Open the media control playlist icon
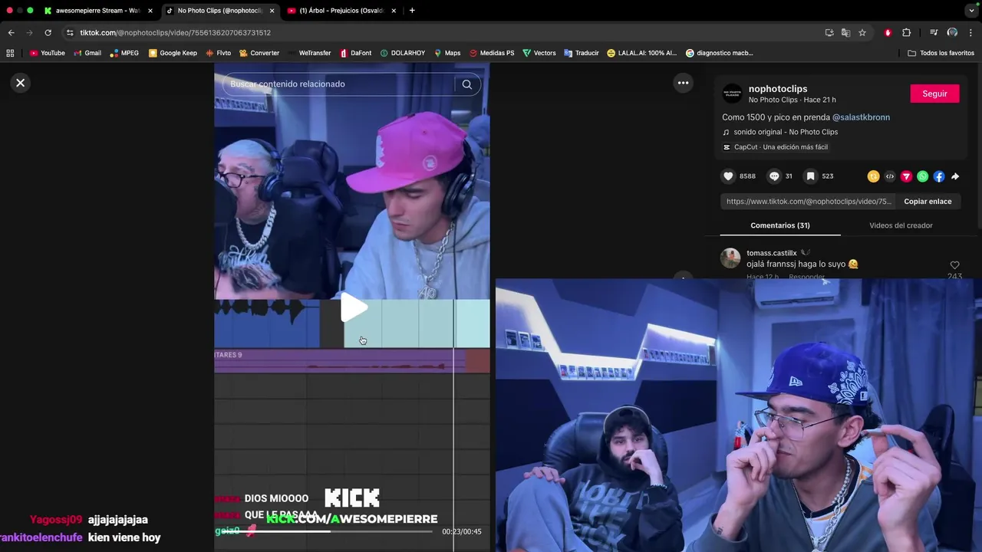982x552 pixels. pos(933,33)
